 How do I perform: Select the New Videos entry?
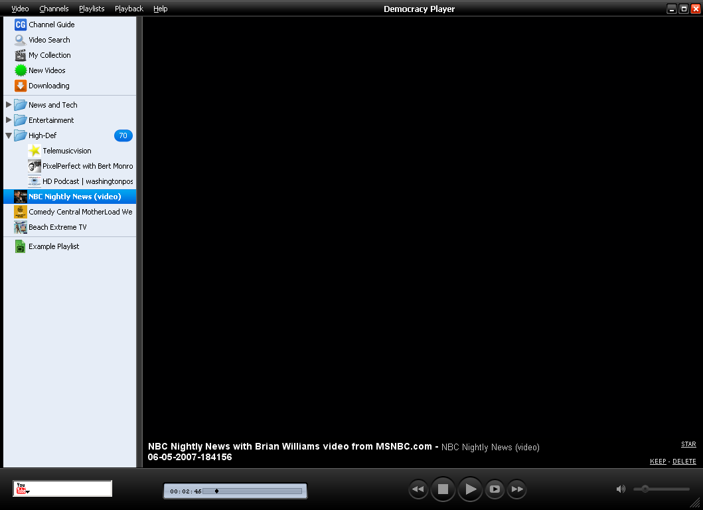point(70,70)
